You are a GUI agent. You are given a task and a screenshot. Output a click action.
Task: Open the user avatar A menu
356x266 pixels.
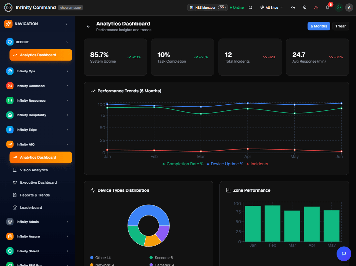tap(349, 7)
